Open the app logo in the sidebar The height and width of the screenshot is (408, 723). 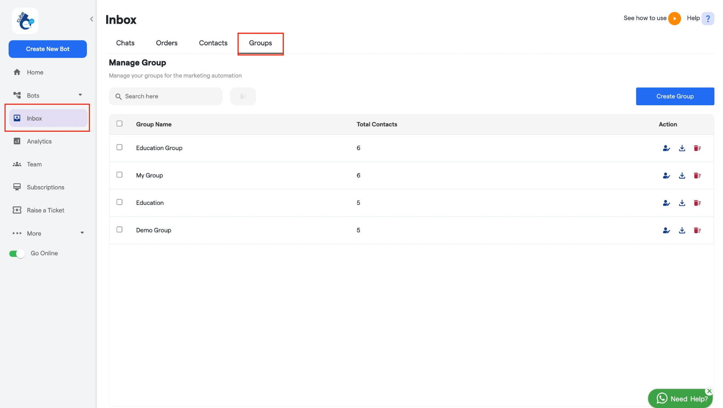point(25,21)
